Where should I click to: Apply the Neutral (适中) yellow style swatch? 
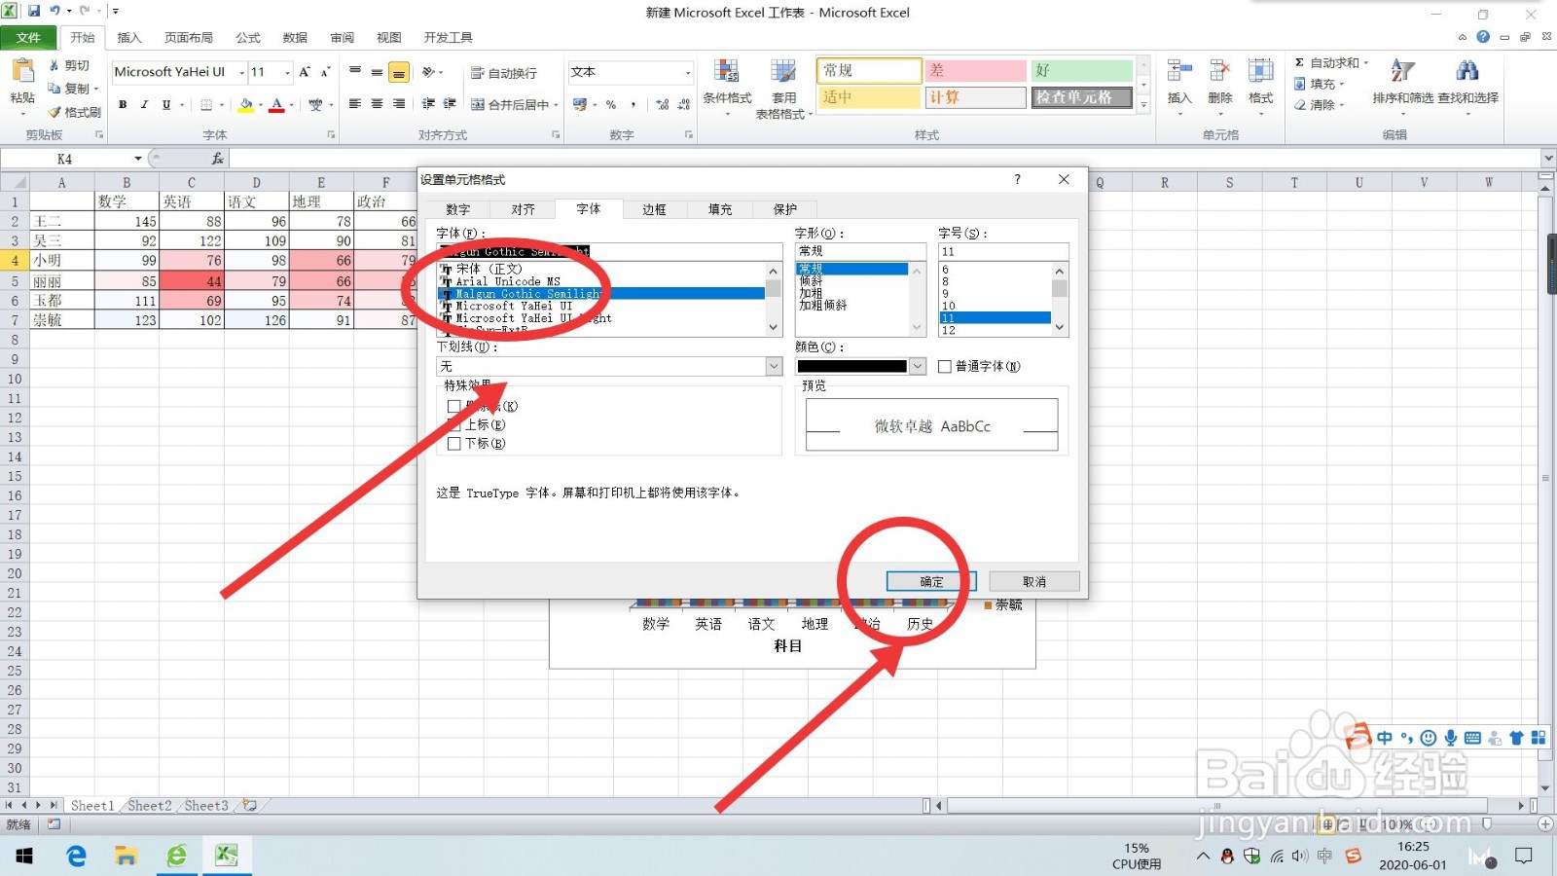869,97
